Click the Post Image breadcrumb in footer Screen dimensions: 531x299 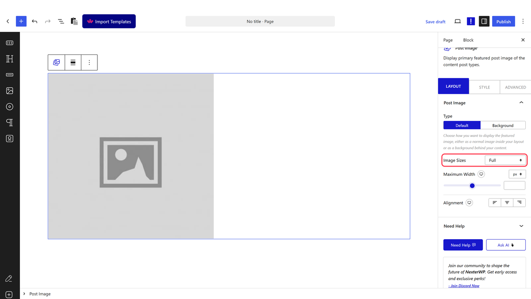pos(40,294)
